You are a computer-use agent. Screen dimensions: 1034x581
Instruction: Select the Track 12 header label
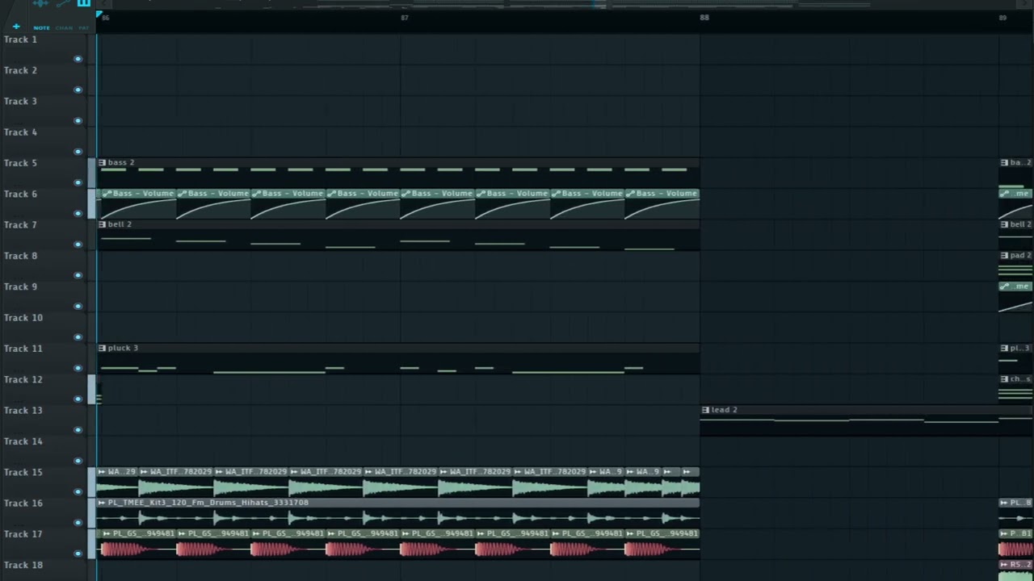pos(23,379)
